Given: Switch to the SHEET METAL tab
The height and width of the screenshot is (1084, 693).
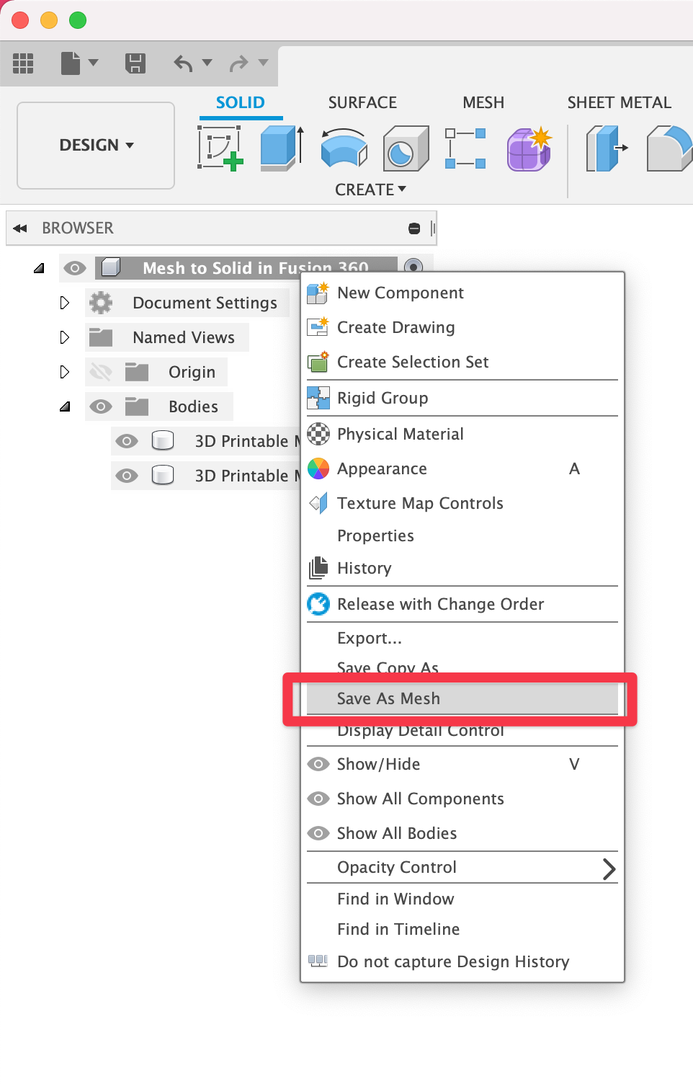Looking at the screenshot, I should (x=620, y=103).
